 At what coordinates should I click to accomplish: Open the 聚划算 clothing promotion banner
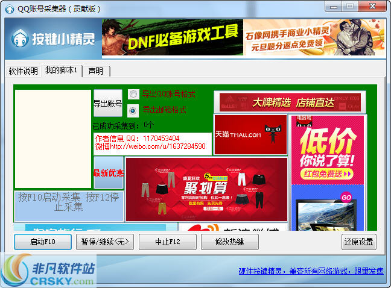[x=207, y=189]
